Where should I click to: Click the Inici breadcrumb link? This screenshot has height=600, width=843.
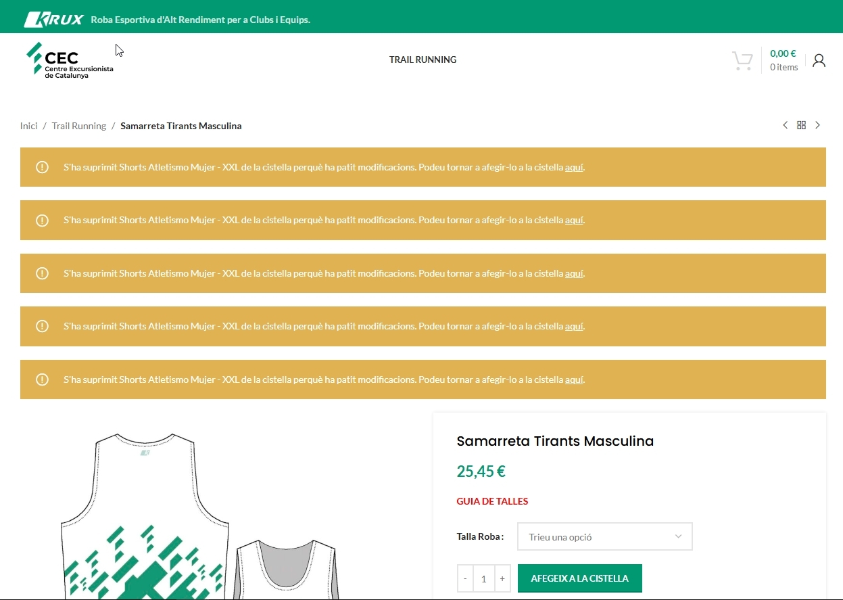coord(29,126)
